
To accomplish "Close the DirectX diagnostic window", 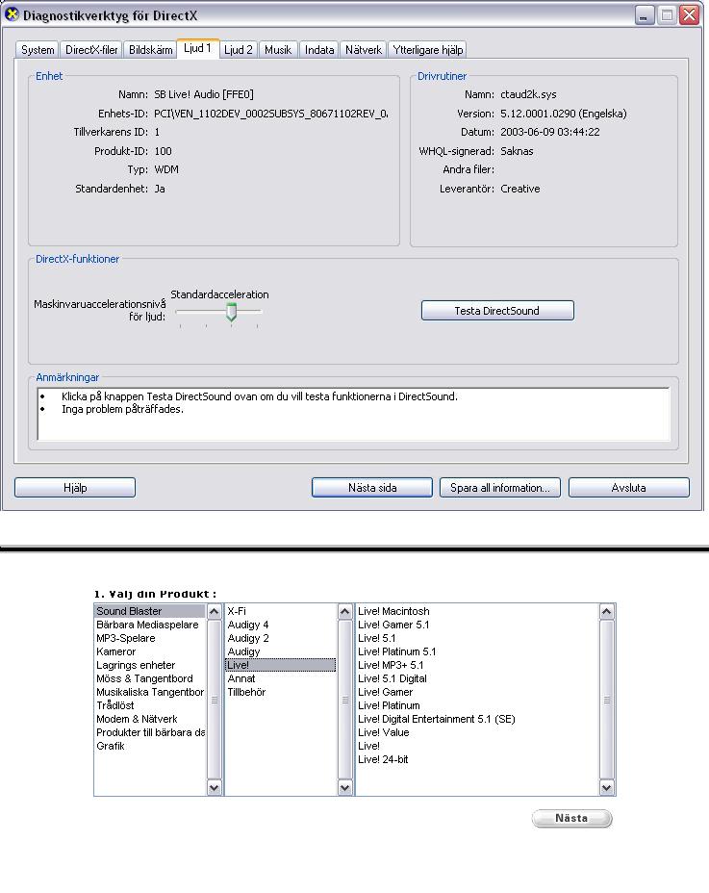I will click(689, 15).
